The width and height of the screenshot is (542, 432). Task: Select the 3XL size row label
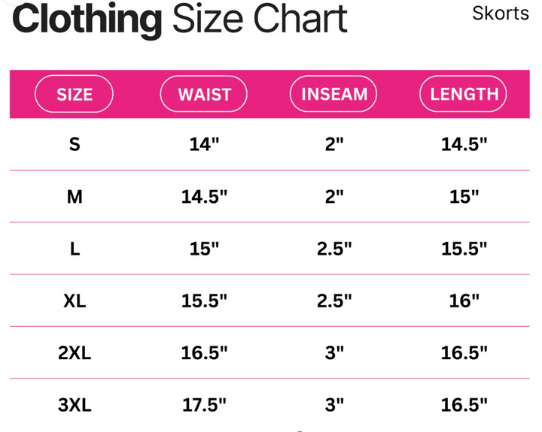click(75, 405)
